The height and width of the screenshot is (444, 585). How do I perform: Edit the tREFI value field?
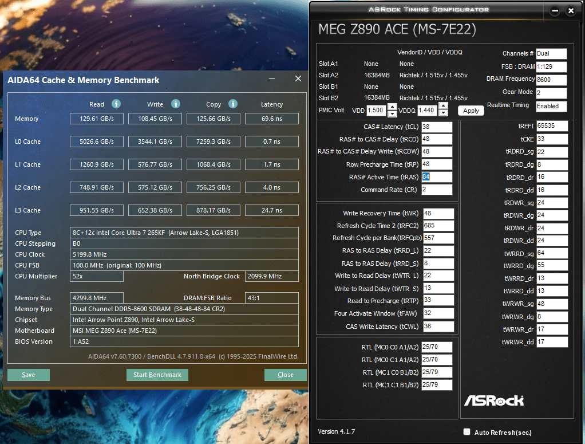(x=552, y=126)
